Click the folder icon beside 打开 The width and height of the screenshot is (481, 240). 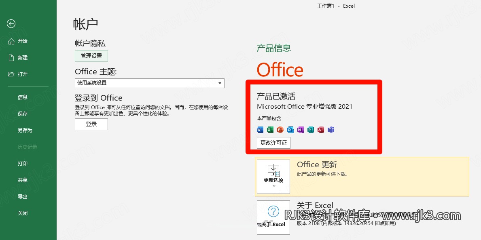click(11, 74)
